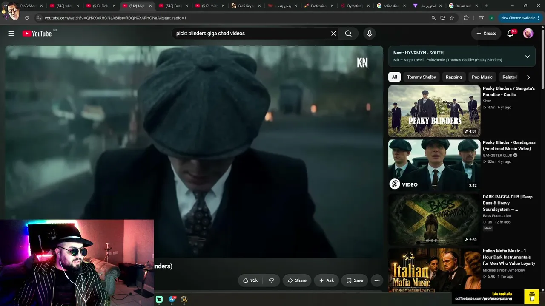Switch to the 'Dymatize' tab
545x306 pixels.
click(355, 6)
